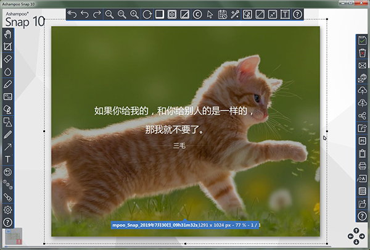The width and height of the screenshot is (370, 250).
Task: Delete the capture with the trash icon
Action: (362, 53)
